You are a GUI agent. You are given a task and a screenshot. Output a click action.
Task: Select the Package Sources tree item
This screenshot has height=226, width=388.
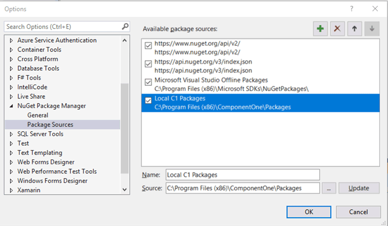pyautogui.click(x=50, y=124)
